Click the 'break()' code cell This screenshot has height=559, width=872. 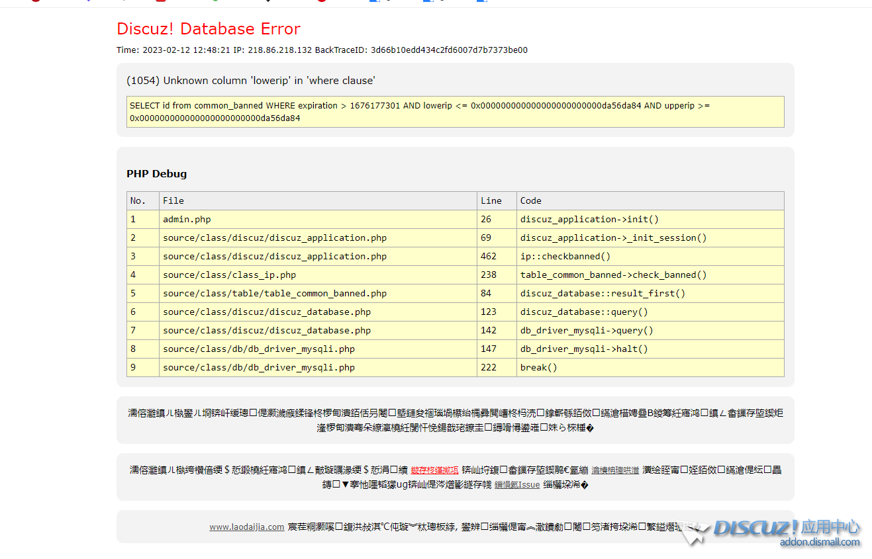coord(650,367)
